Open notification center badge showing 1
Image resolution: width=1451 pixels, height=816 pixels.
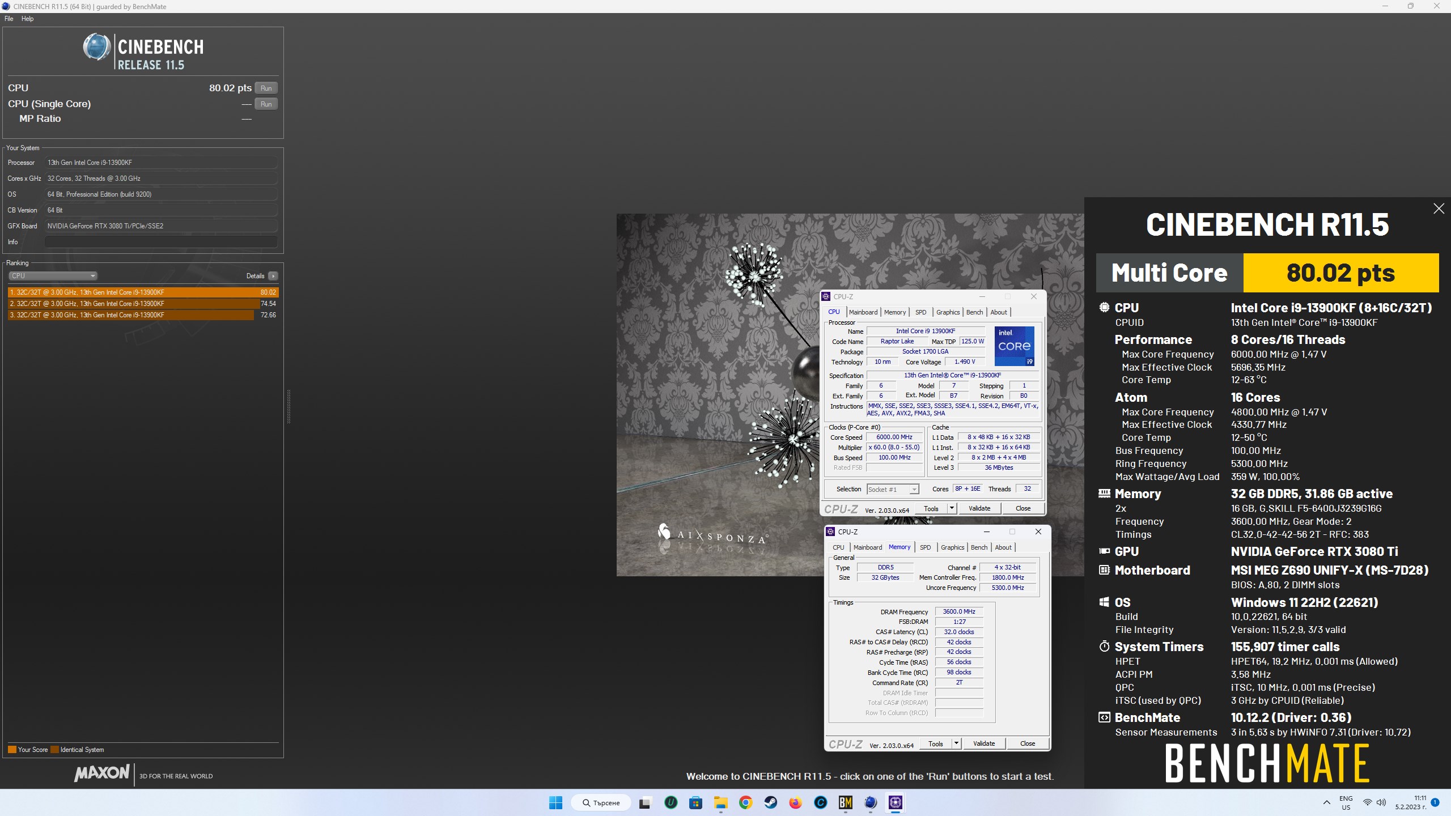(1435, 802)
